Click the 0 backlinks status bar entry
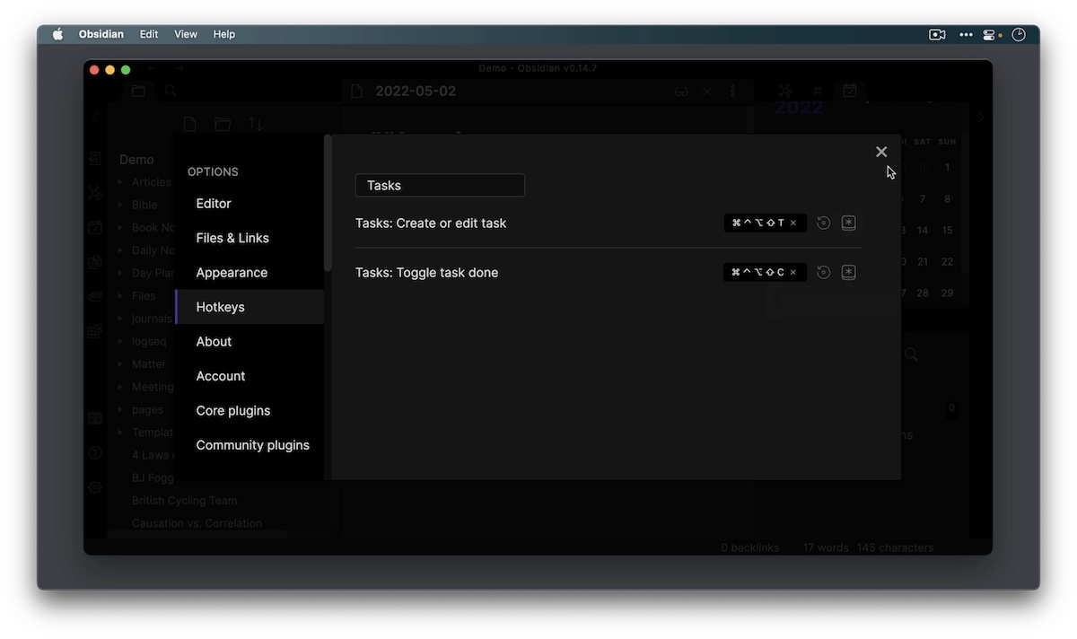 point(750,547)
